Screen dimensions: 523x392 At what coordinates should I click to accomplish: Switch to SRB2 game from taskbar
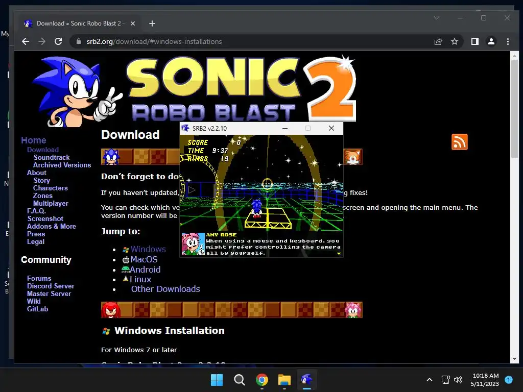click(x=307, y=380)
